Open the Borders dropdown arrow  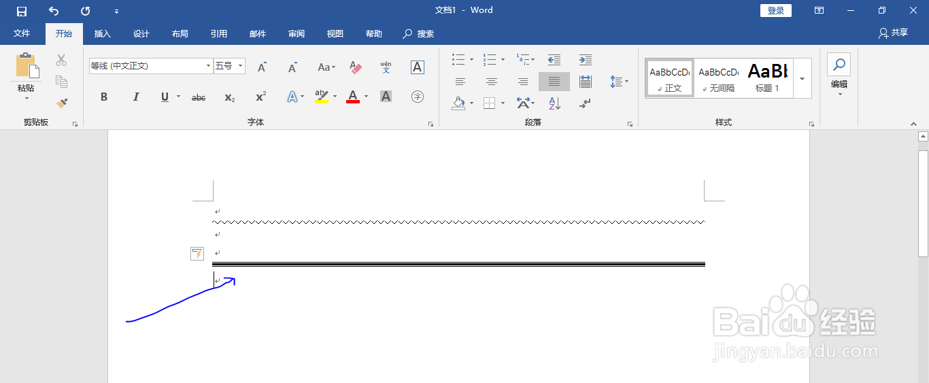click(503, 103)
